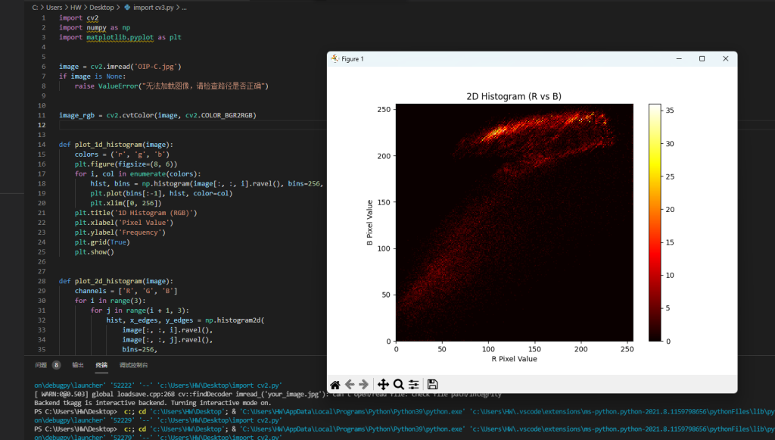Select the 终端 terminal tab
The height and width of the screenshot is (440, 775).
click(x=102, y=365)
